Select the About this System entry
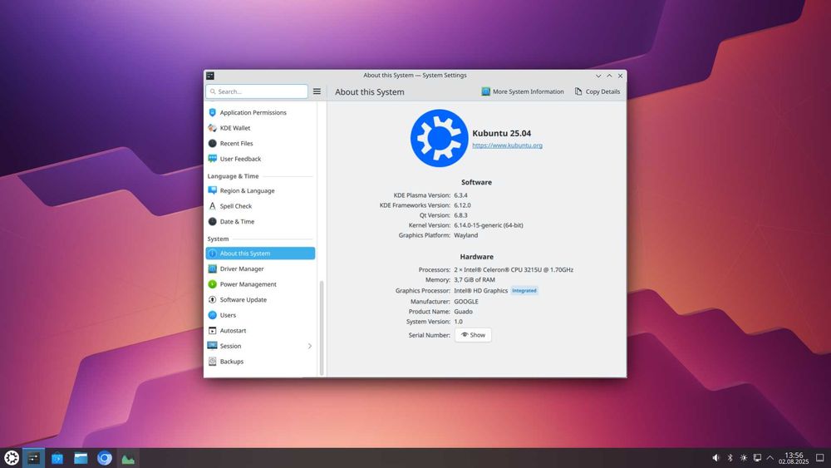The width and height of the screenshot is (831, 468). (260, 254)
